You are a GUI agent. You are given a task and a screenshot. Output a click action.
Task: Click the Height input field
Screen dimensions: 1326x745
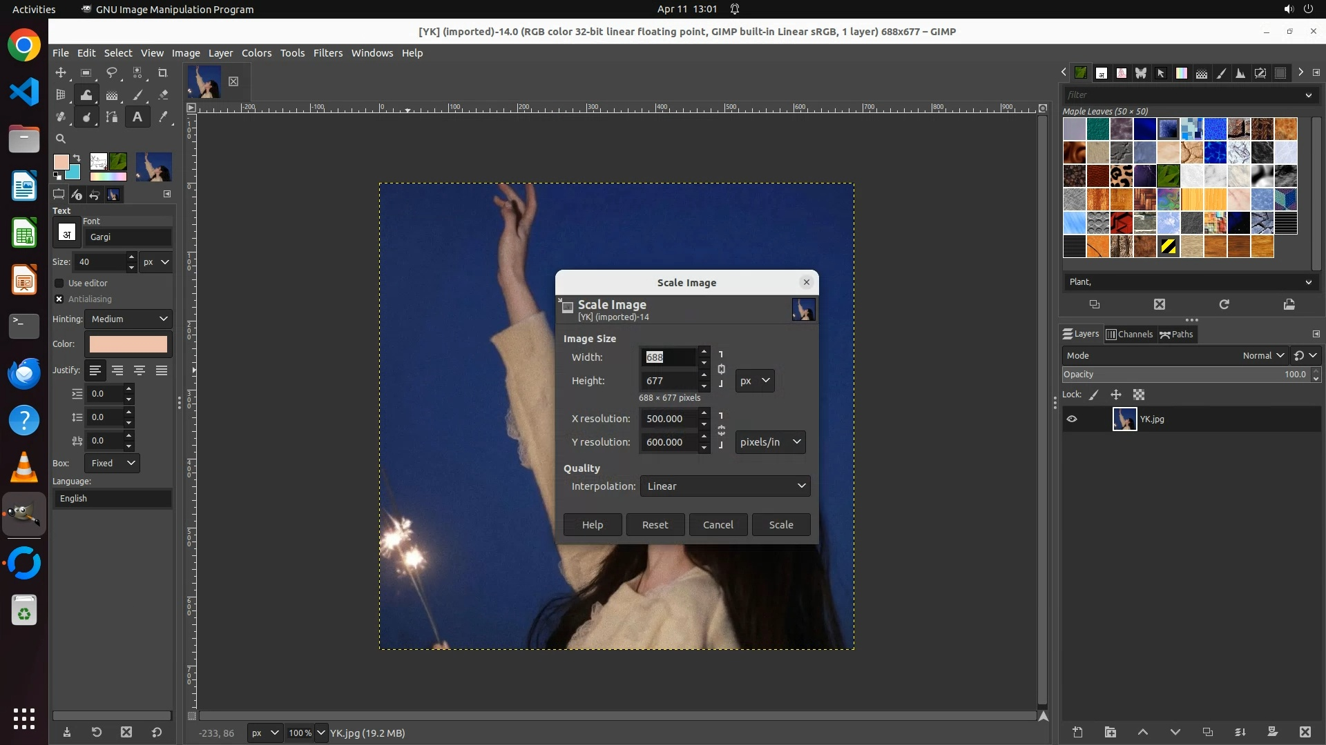(x=667, y=381)
